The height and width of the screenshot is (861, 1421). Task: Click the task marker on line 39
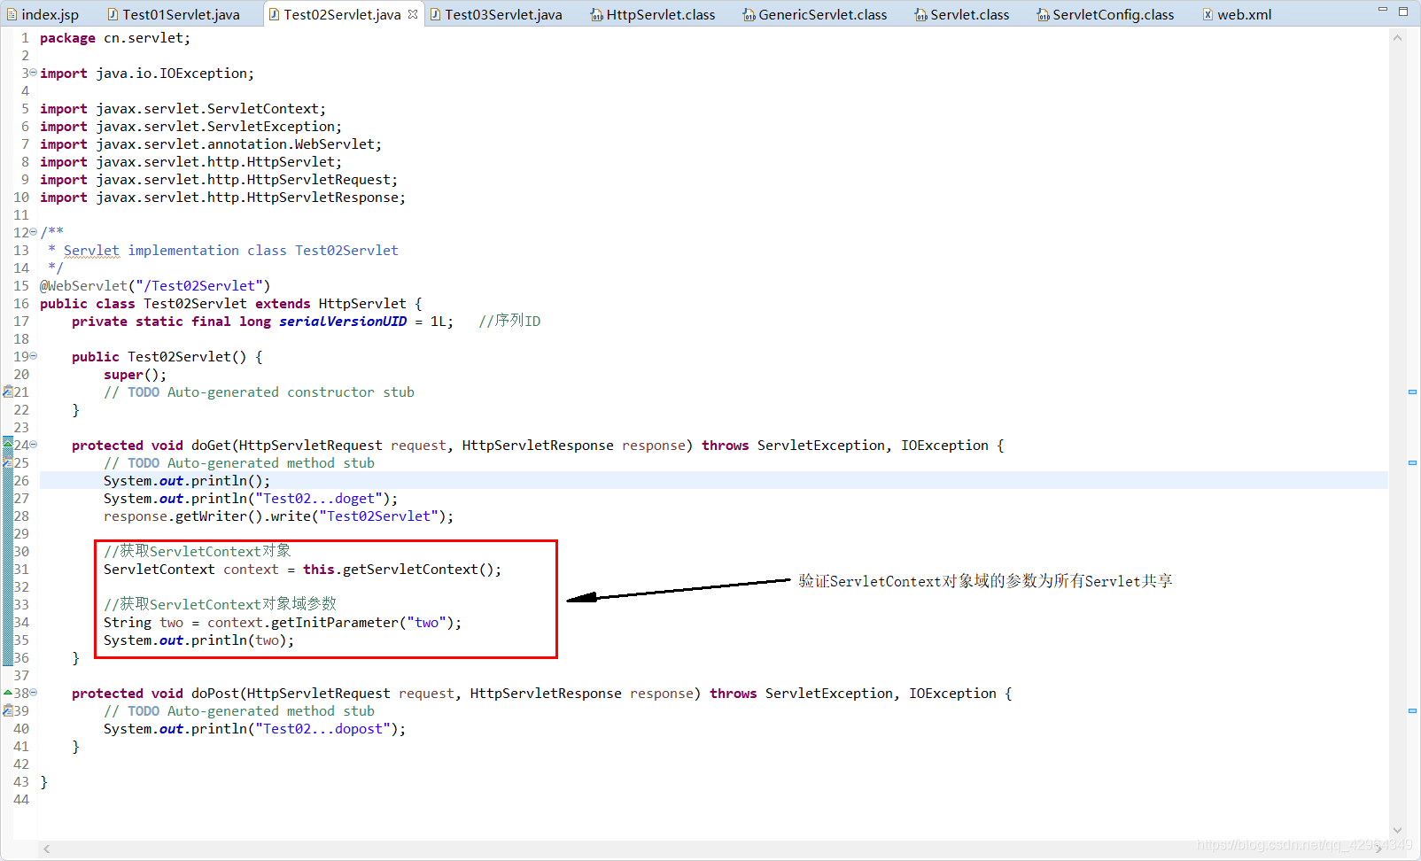pyautogui.click(x=8, y=710)
